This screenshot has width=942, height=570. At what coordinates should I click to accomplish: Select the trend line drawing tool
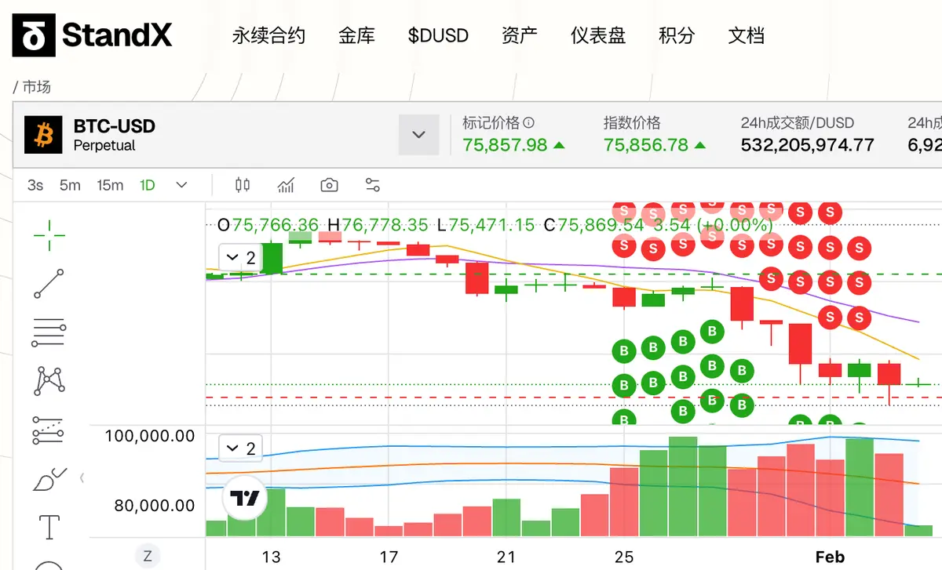pos(49,284)
